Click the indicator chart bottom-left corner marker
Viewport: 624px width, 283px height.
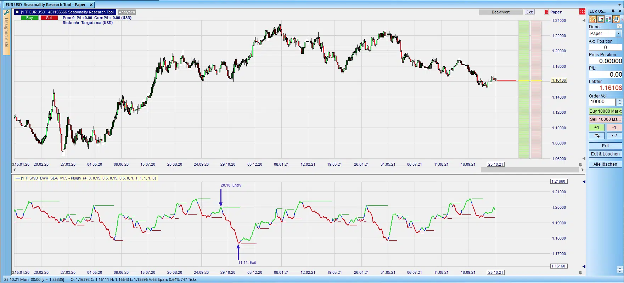coord(13,272)
